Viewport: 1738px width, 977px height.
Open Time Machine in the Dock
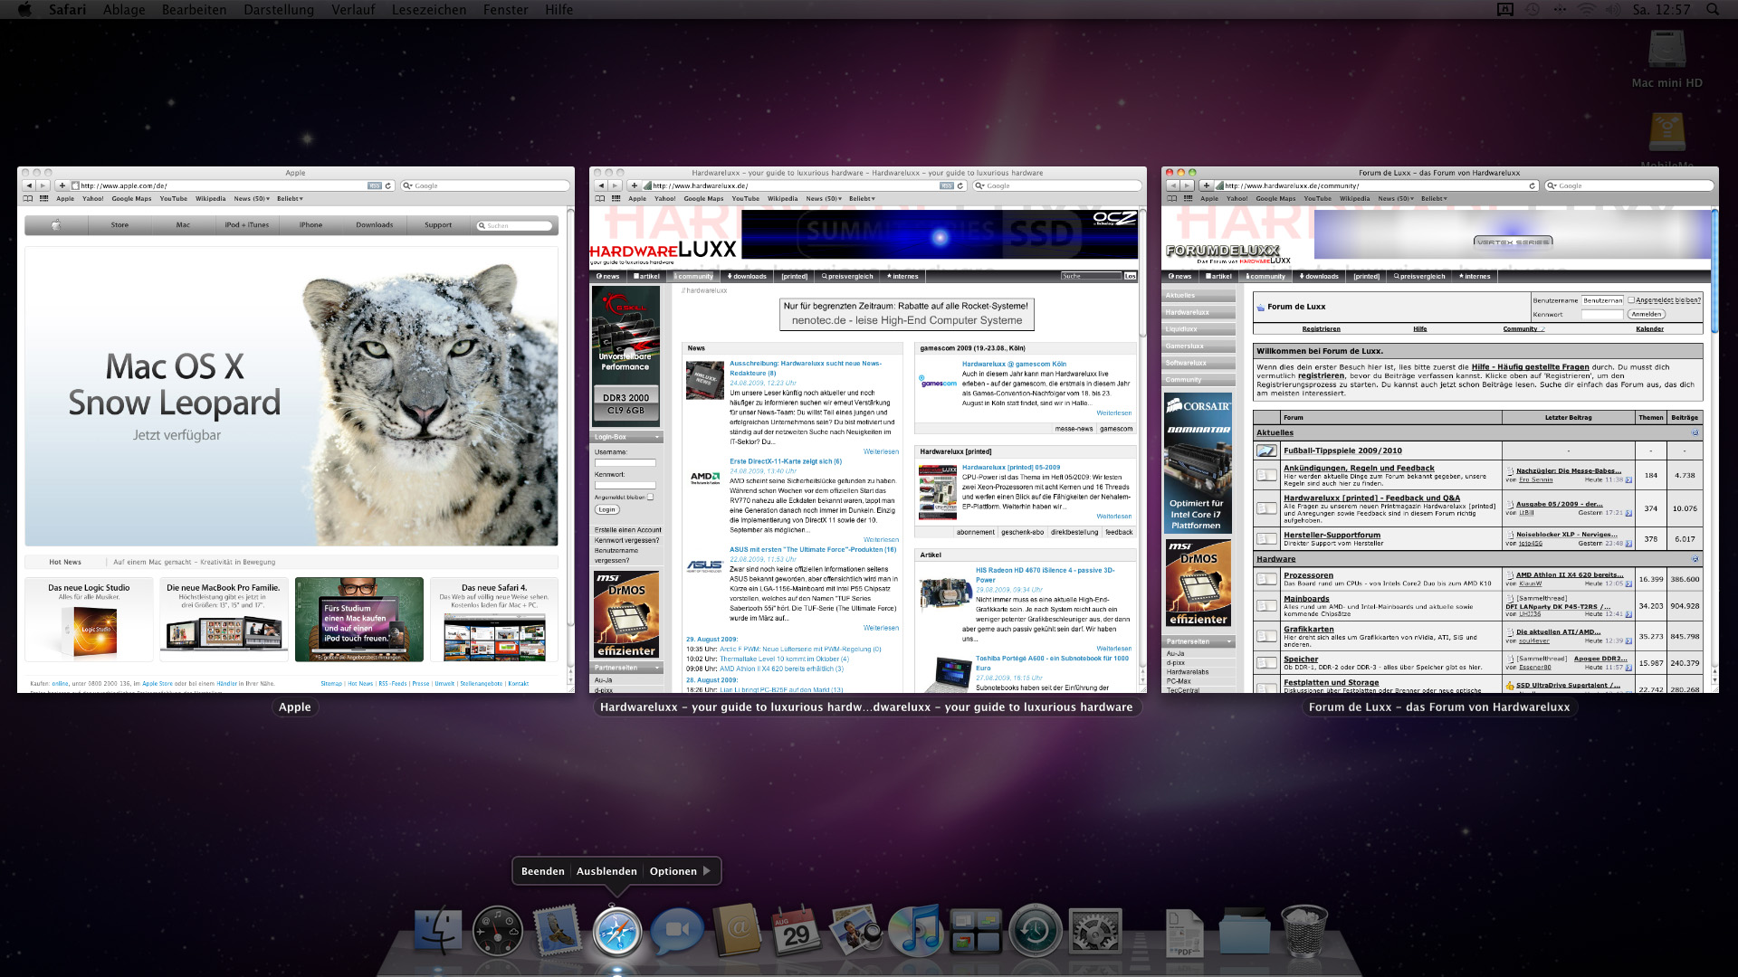click(1035, 931)
